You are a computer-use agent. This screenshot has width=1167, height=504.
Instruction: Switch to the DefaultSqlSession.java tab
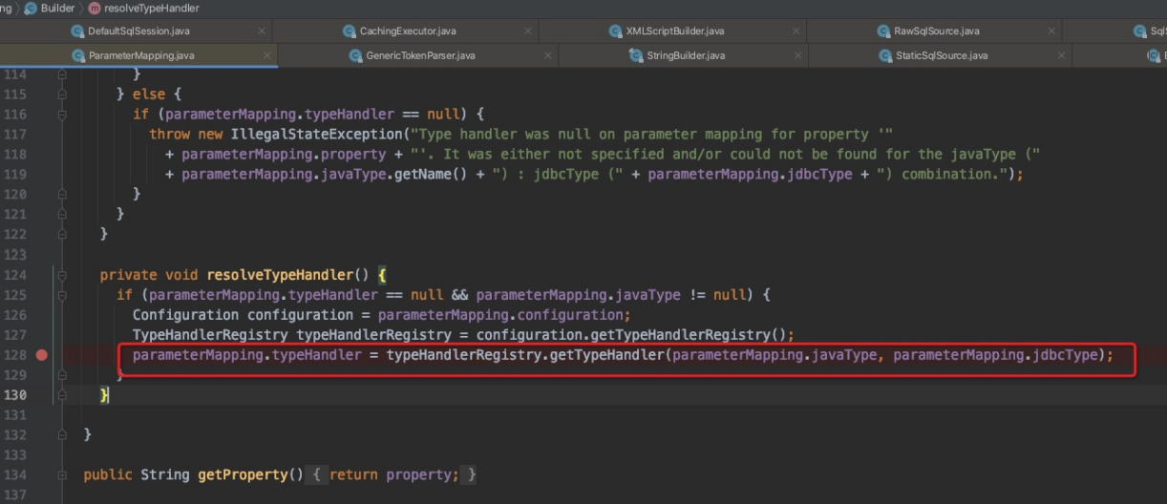tap(138, 31)
